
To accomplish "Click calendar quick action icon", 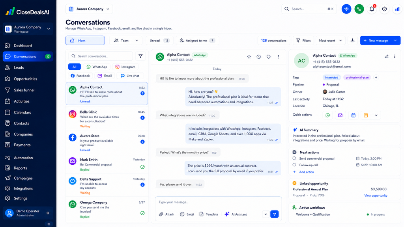I will tap(353, 115).
